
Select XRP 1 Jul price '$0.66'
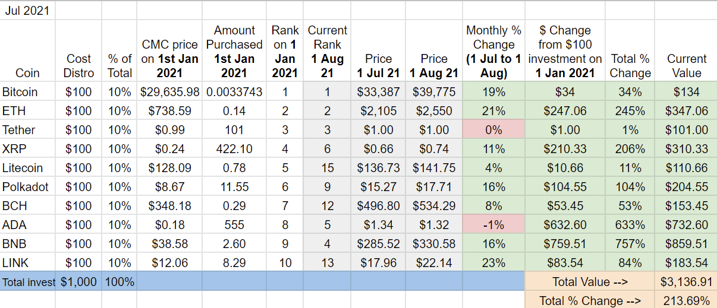point(378,149)
